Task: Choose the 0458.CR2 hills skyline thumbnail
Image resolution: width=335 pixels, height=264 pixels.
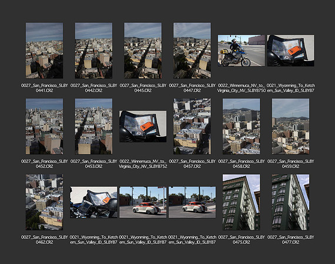Action: point(241,126)
